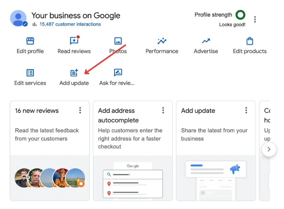Open the profile three-dot menu
Screen dimensions: 284x209
(x=255, y=20)
